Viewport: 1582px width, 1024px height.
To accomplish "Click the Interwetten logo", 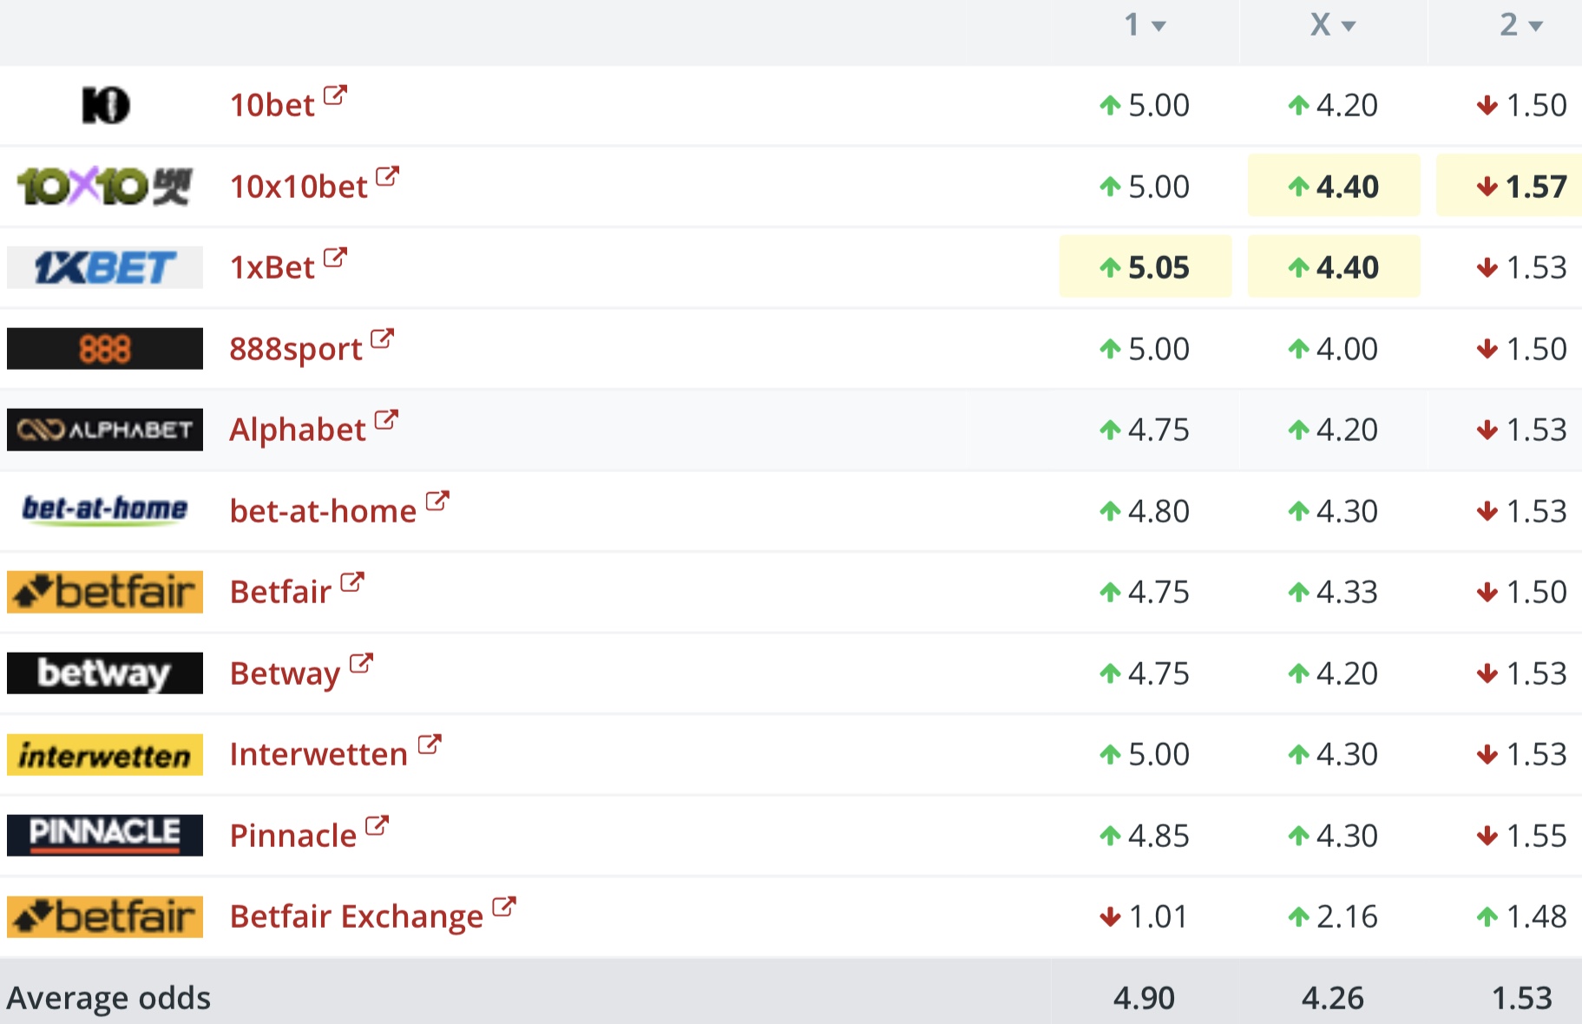I will (x=105, y=754).
